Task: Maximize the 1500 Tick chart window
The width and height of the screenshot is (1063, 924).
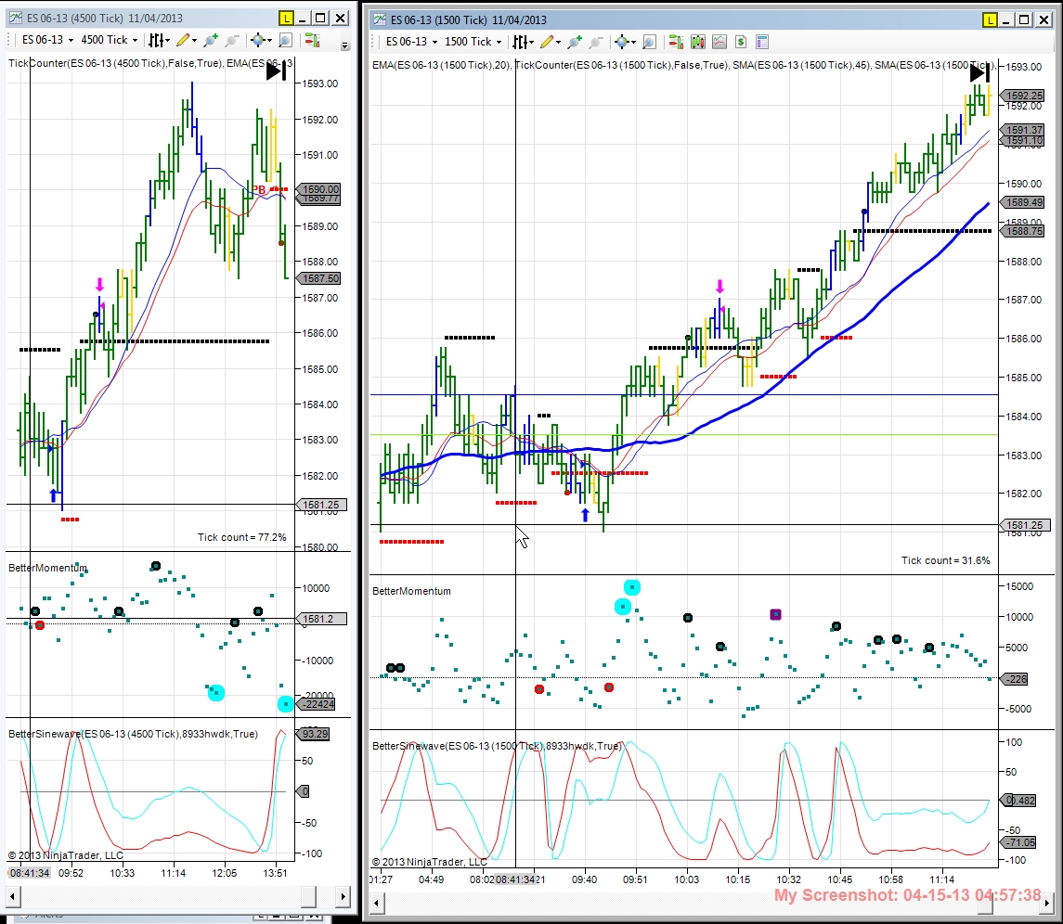Action: click(x=1024, y=19)
